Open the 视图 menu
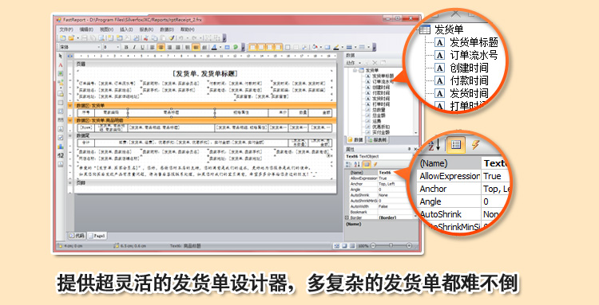The image size is (599, 305). (x=107, y=29)
